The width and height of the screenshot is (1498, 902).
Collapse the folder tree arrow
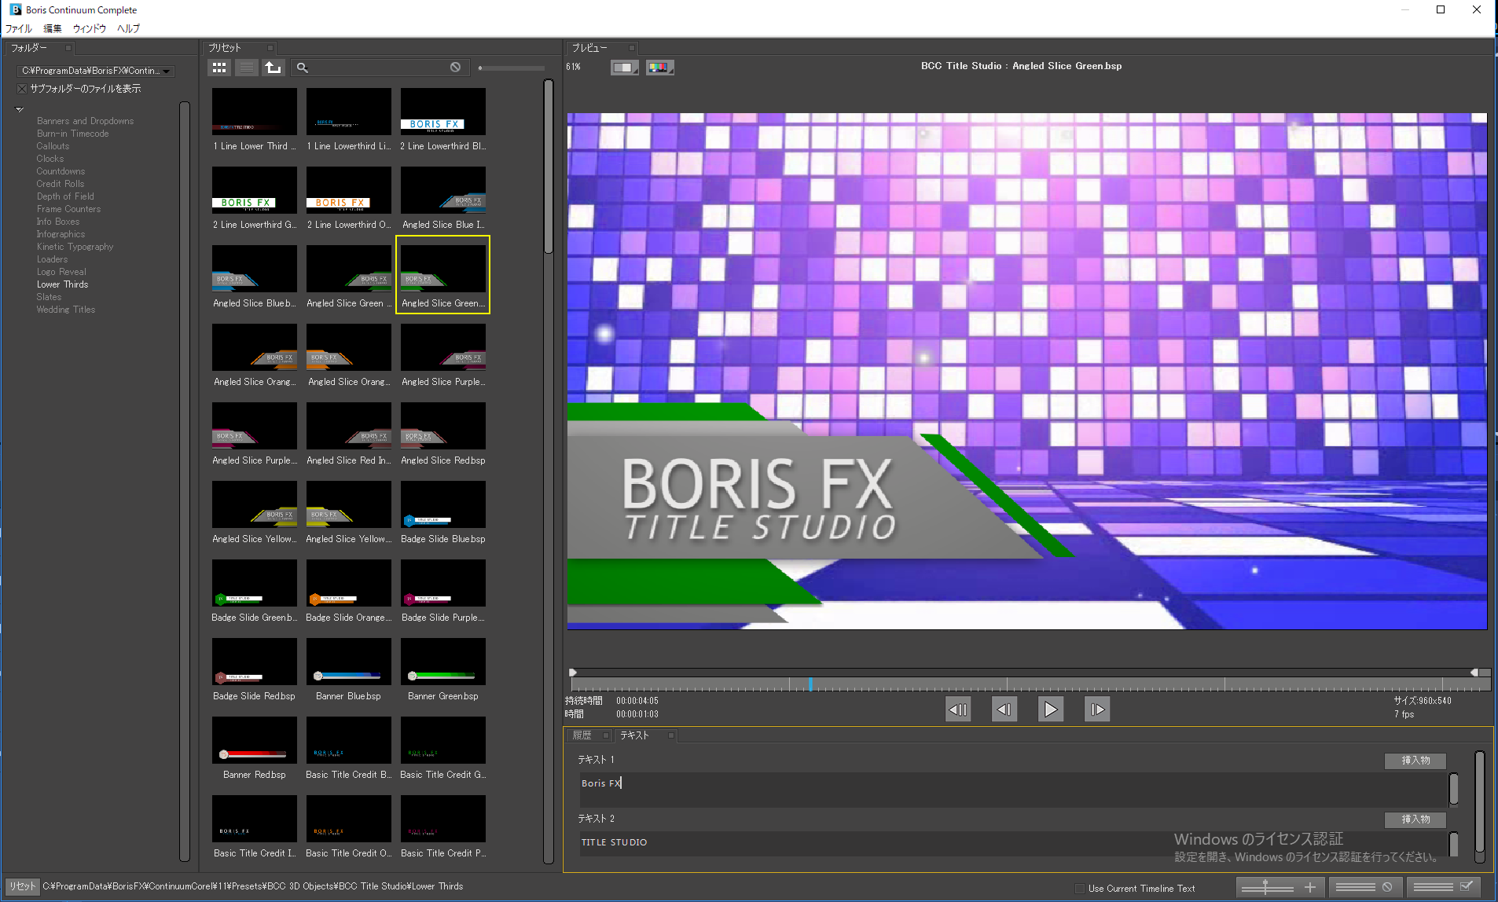tap(20, 109)
